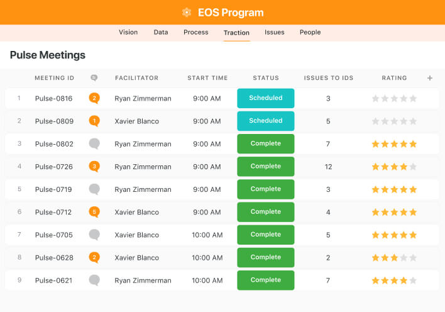Sort by the Start Time column header
Viewport: 445px width, 312px height.
(207, 78)
